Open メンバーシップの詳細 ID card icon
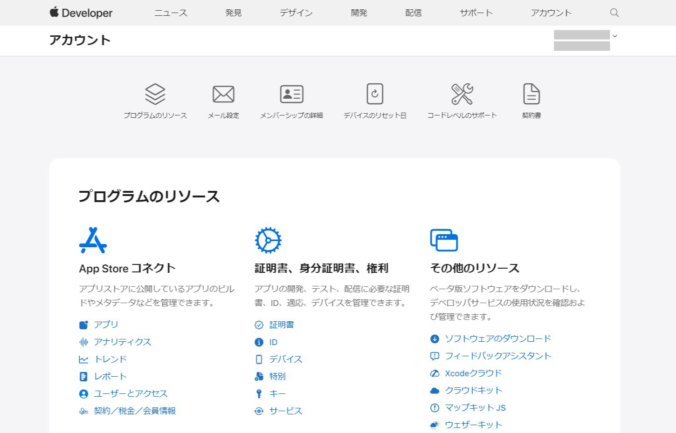 point(291,94)
